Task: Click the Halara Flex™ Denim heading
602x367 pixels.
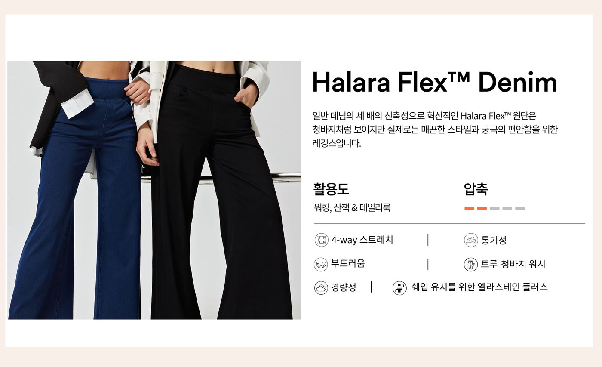Action: (x=434, y=82)
